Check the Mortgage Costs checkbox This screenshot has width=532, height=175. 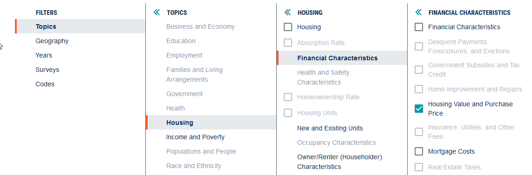tap(419, 151)
